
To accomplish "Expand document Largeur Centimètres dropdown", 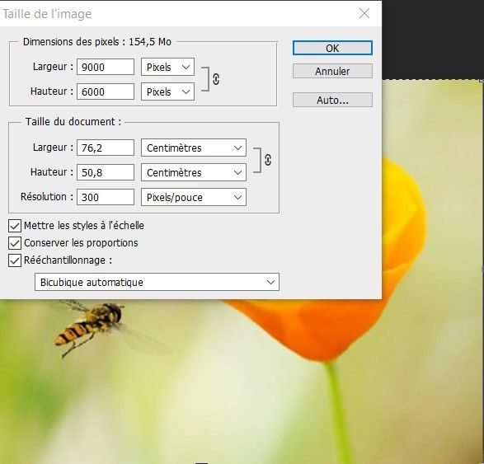I will [x=194, y=148].
